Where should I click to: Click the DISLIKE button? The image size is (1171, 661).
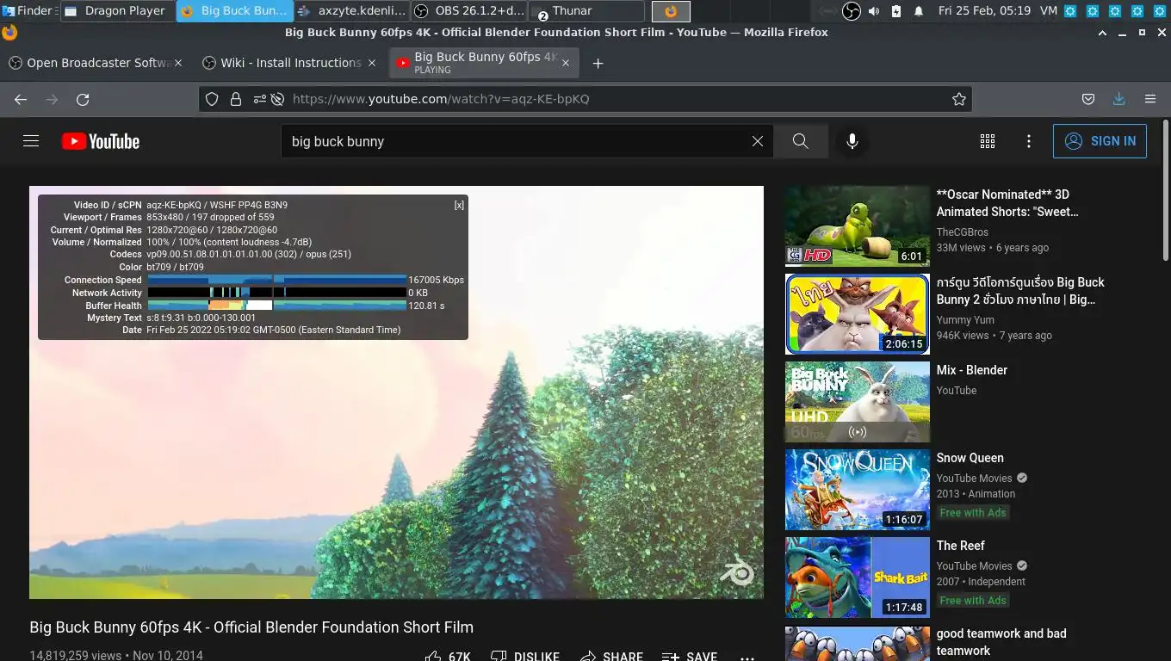525,657
